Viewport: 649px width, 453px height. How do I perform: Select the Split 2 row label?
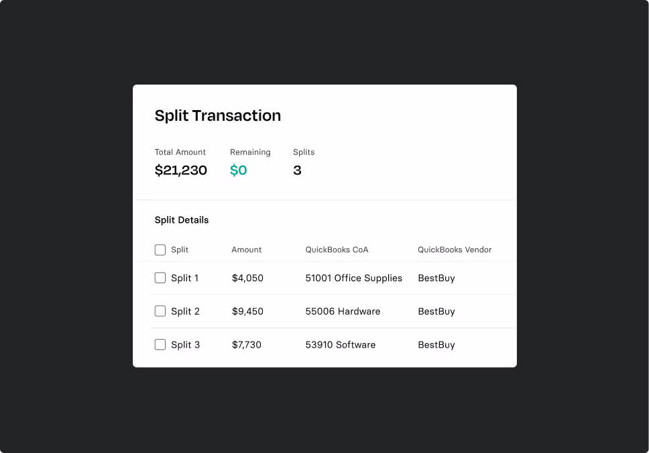click(185, 311)
